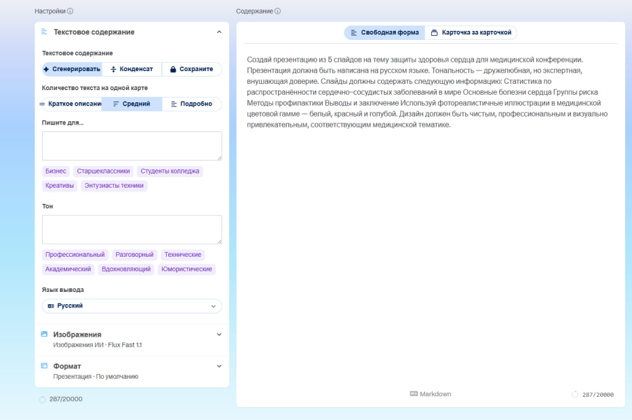This screenshot has width=632, height=420.
Task: Switch to the Свободная форма tab
Action: point(384,33)
